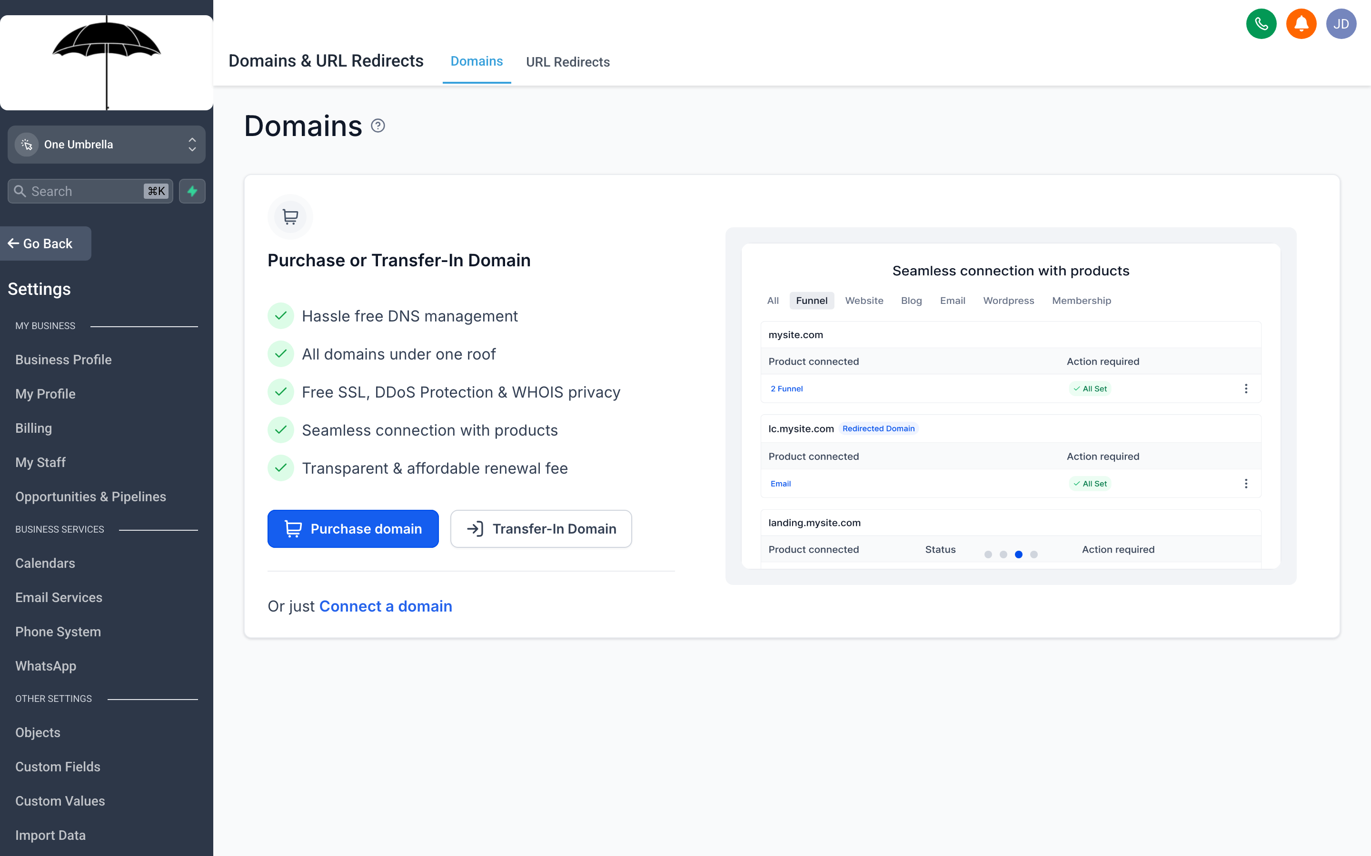Click the ⌘K shortcut badge in search
This screenshot has height=856, width=1371.
(x=156, y=191)
